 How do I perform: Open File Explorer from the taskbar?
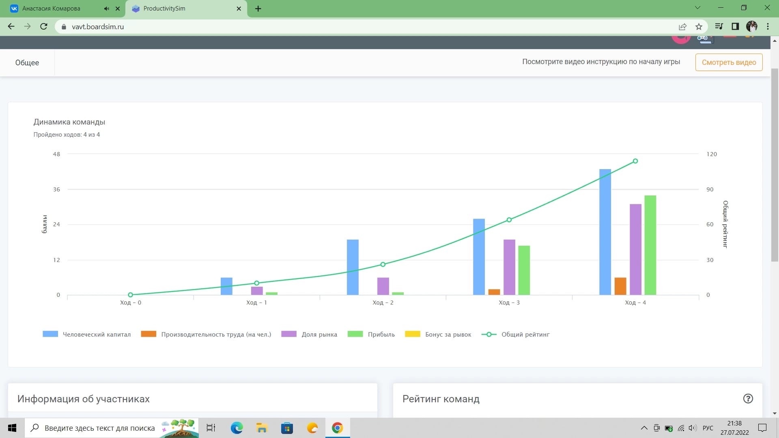(262, 428)
